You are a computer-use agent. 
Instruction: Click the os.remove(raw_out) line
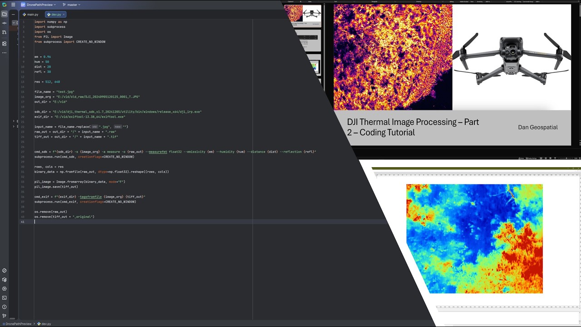(x=51, y=212)
